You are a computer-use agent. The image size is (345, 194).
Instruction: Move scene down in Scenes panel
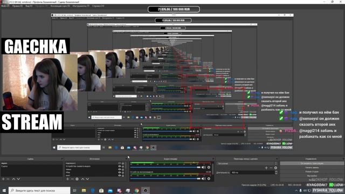18,179
